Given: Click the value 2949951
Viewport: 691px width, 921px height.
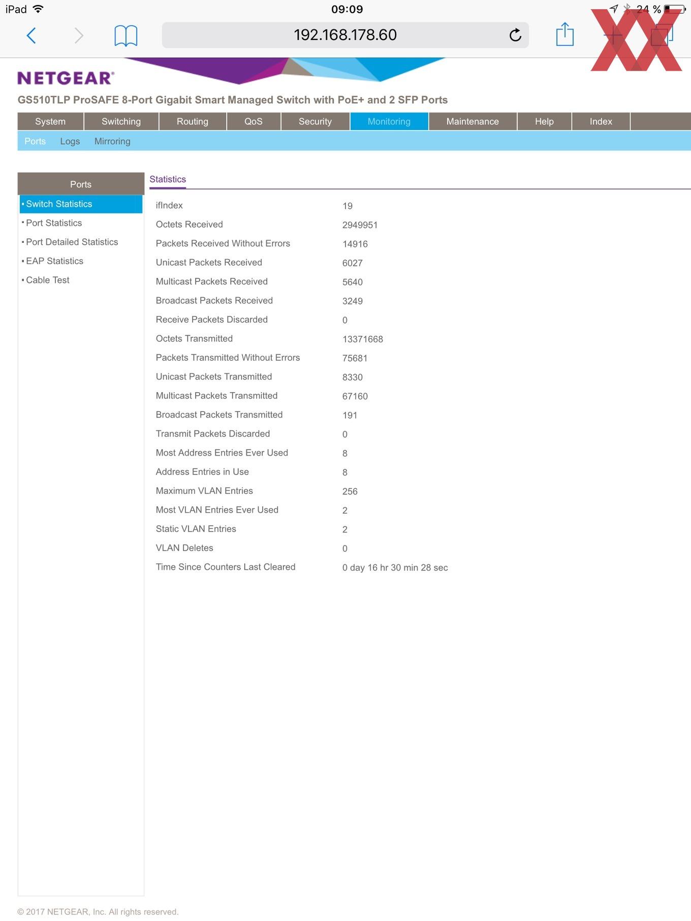Looking at the screenshot, I should point(360,225).
